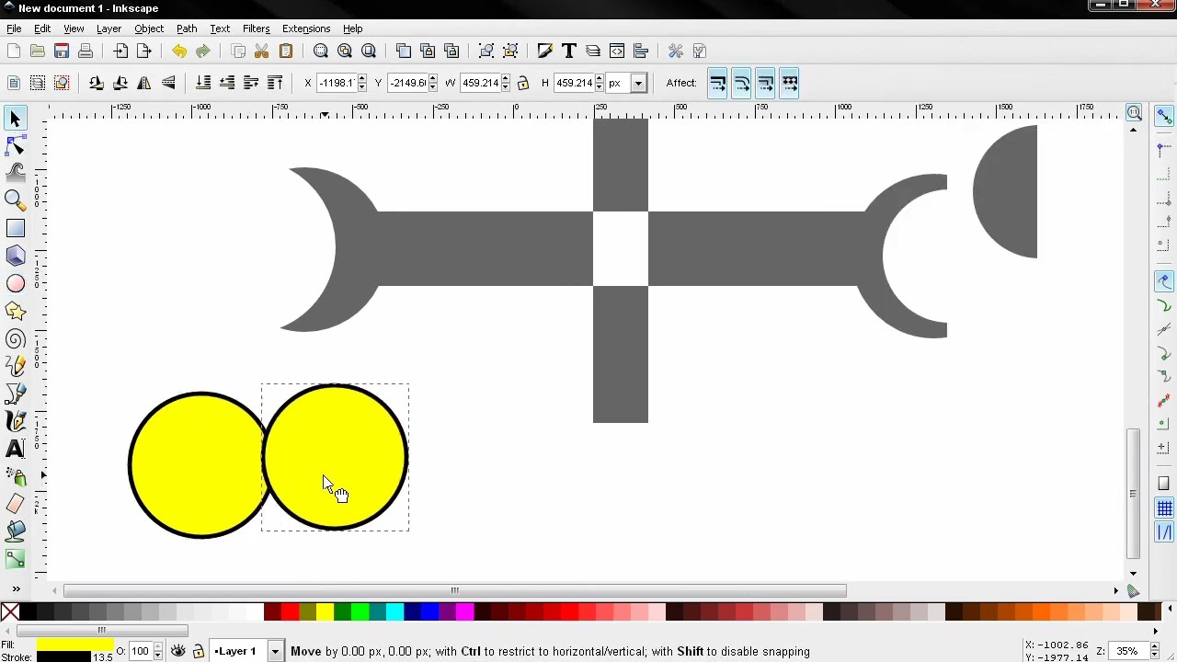Open the Align and Distribute icon
The image size is (1177, 662).
pyautogui.click(x=641, y=51)
